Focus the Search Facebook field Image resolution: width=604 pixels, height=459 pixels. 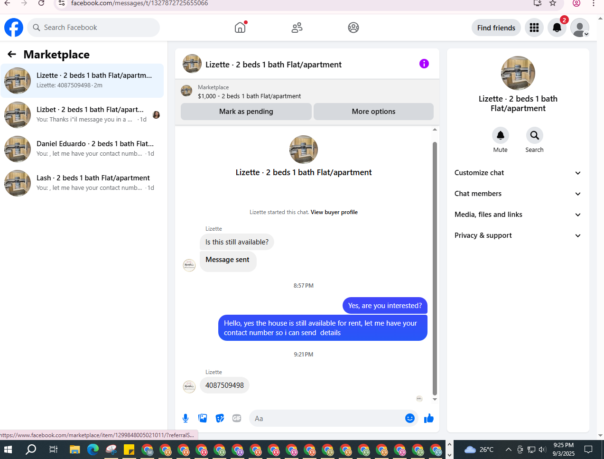[x=93, y=28]
